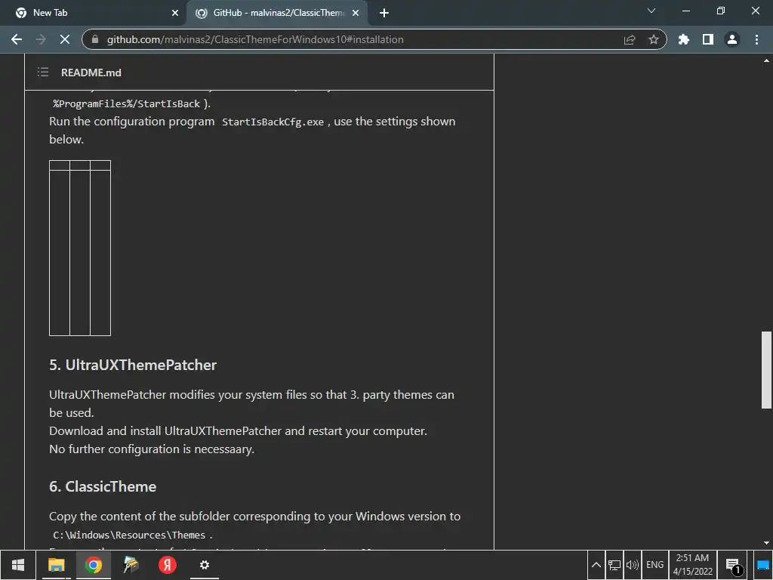773x580 pixels.
Task: Show hidden system tray icons
Action: [596, 565]
